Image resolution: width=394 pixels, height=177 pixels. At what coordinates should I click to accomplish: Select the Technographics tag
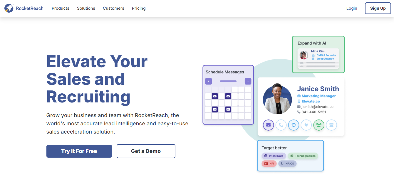[303, 156]
